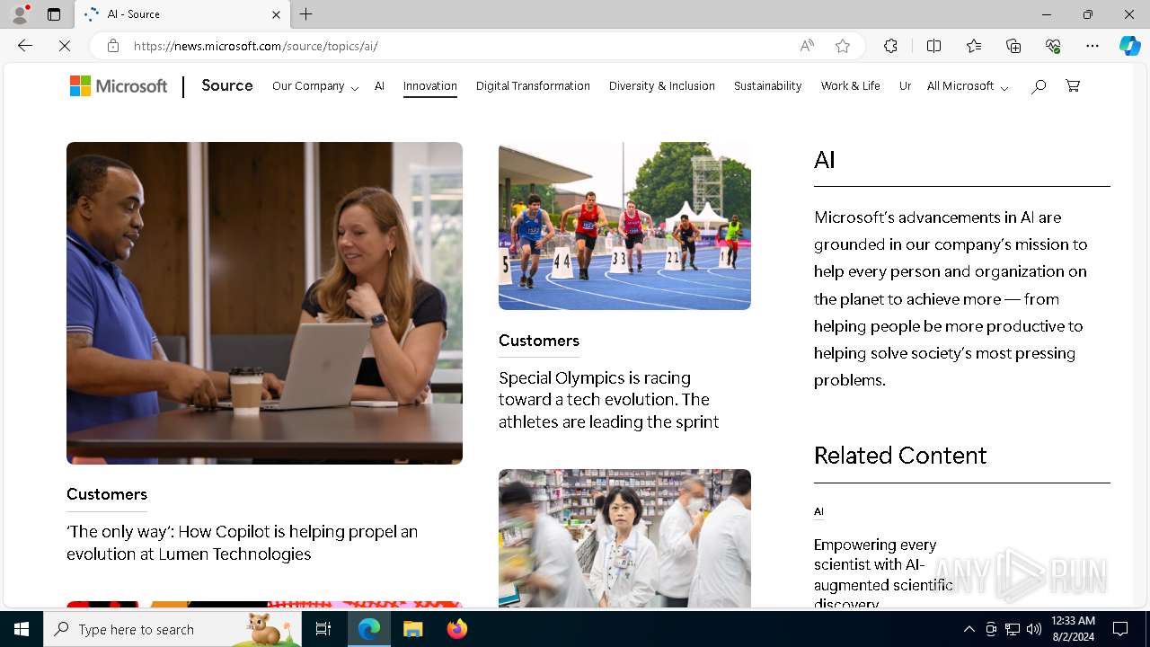Select Innovation navigation item
1150x647 pixels.
430,86
